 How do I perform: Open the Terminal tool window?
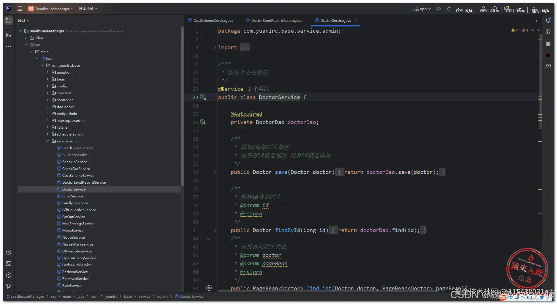pos(9,264)
